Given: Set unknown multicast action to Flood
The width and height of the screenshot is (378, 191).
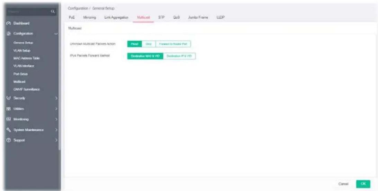Looking at the screenshot, I should click(x=135, y=44).
